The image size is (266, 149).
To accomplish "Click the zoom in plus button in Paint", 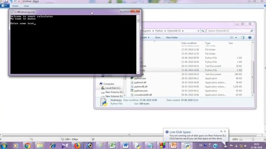I will pyautogui.click(x=264, y=139).
